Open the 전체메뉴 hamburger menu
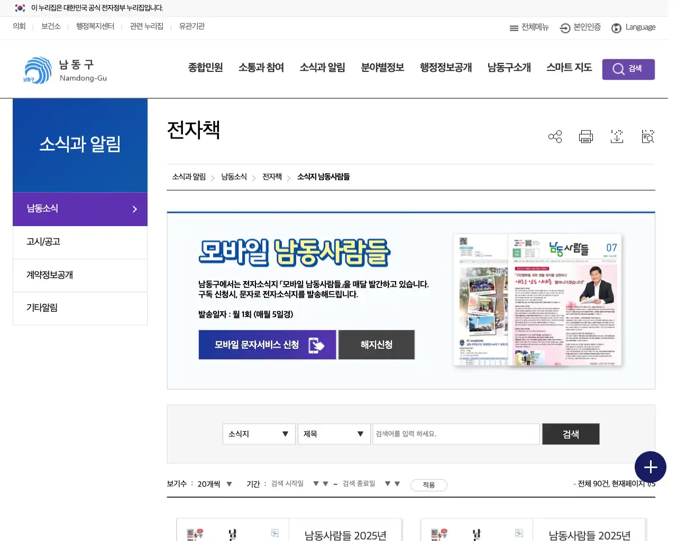Image resolution: width=677 pixels, height=541 pixels. [529, 27]
